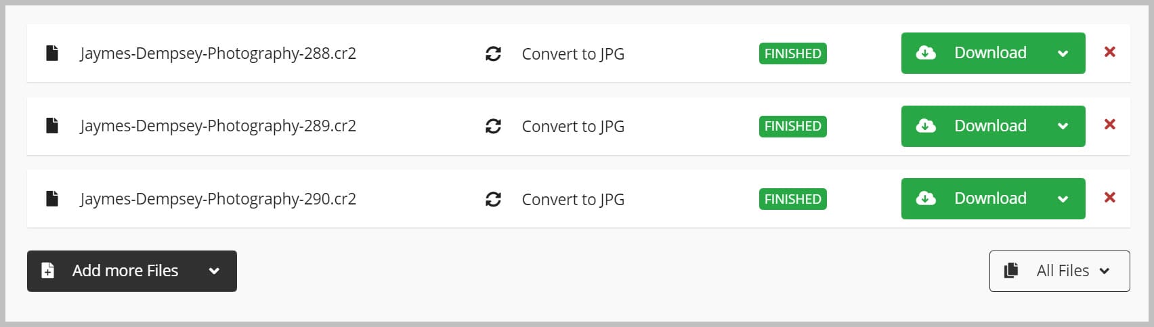
Task: Click the file icon beside Jaymes-Dempsey-Photography-288.cr2
Action: tap(52, 53)
